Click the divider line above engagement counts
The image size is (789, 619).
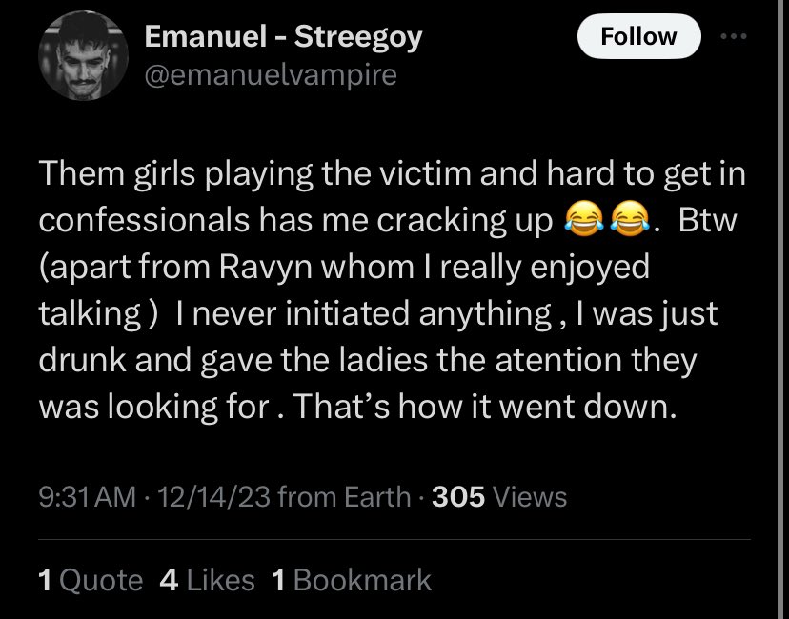click(394, 540)
